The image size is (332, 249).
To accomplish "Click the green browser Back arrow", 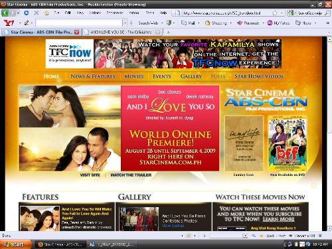I will [5, 13].
